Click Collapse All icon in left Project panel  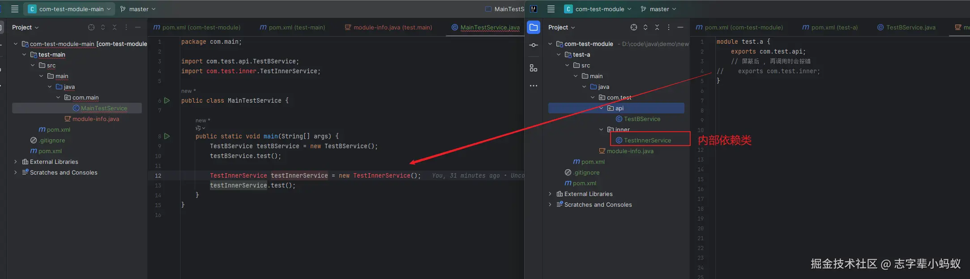pyautogui.click(x=115, y=27)
